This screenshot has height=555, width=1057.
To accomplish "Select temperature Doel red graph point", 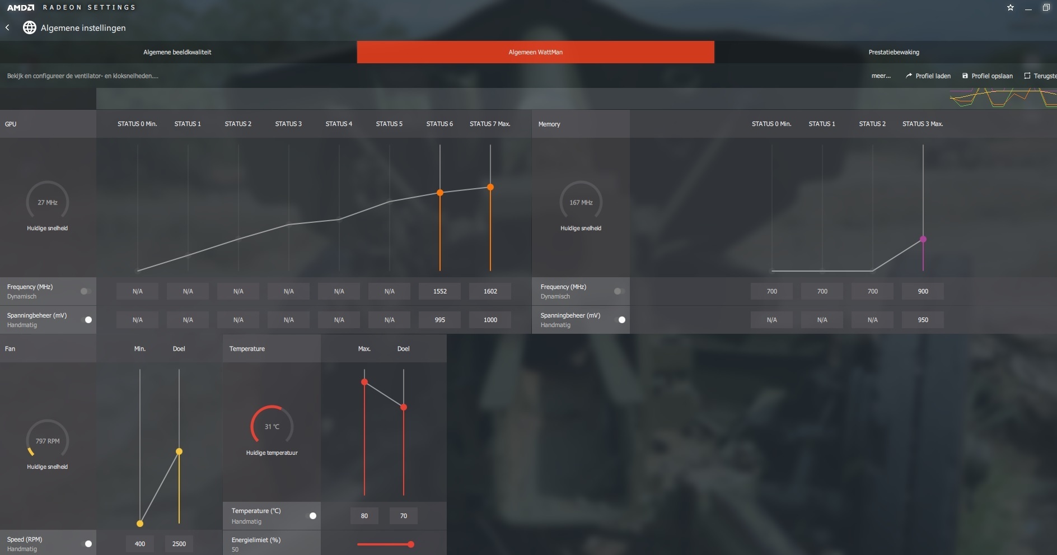I will click(404, 407).
